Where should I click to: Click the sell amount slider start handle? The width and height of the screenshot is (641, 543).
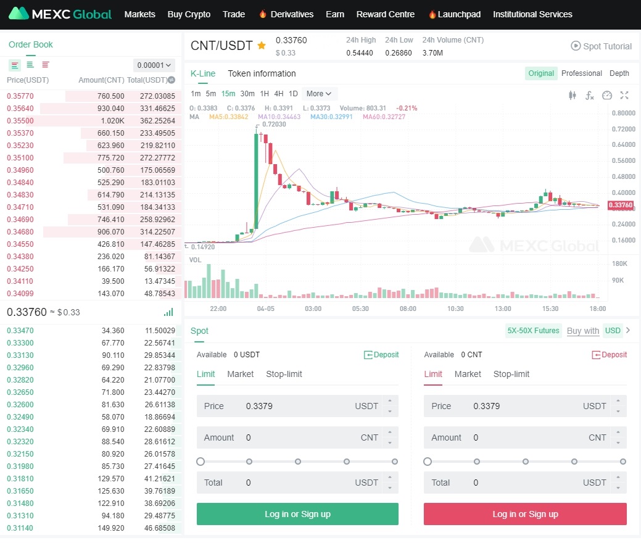[x=428, y=462]
